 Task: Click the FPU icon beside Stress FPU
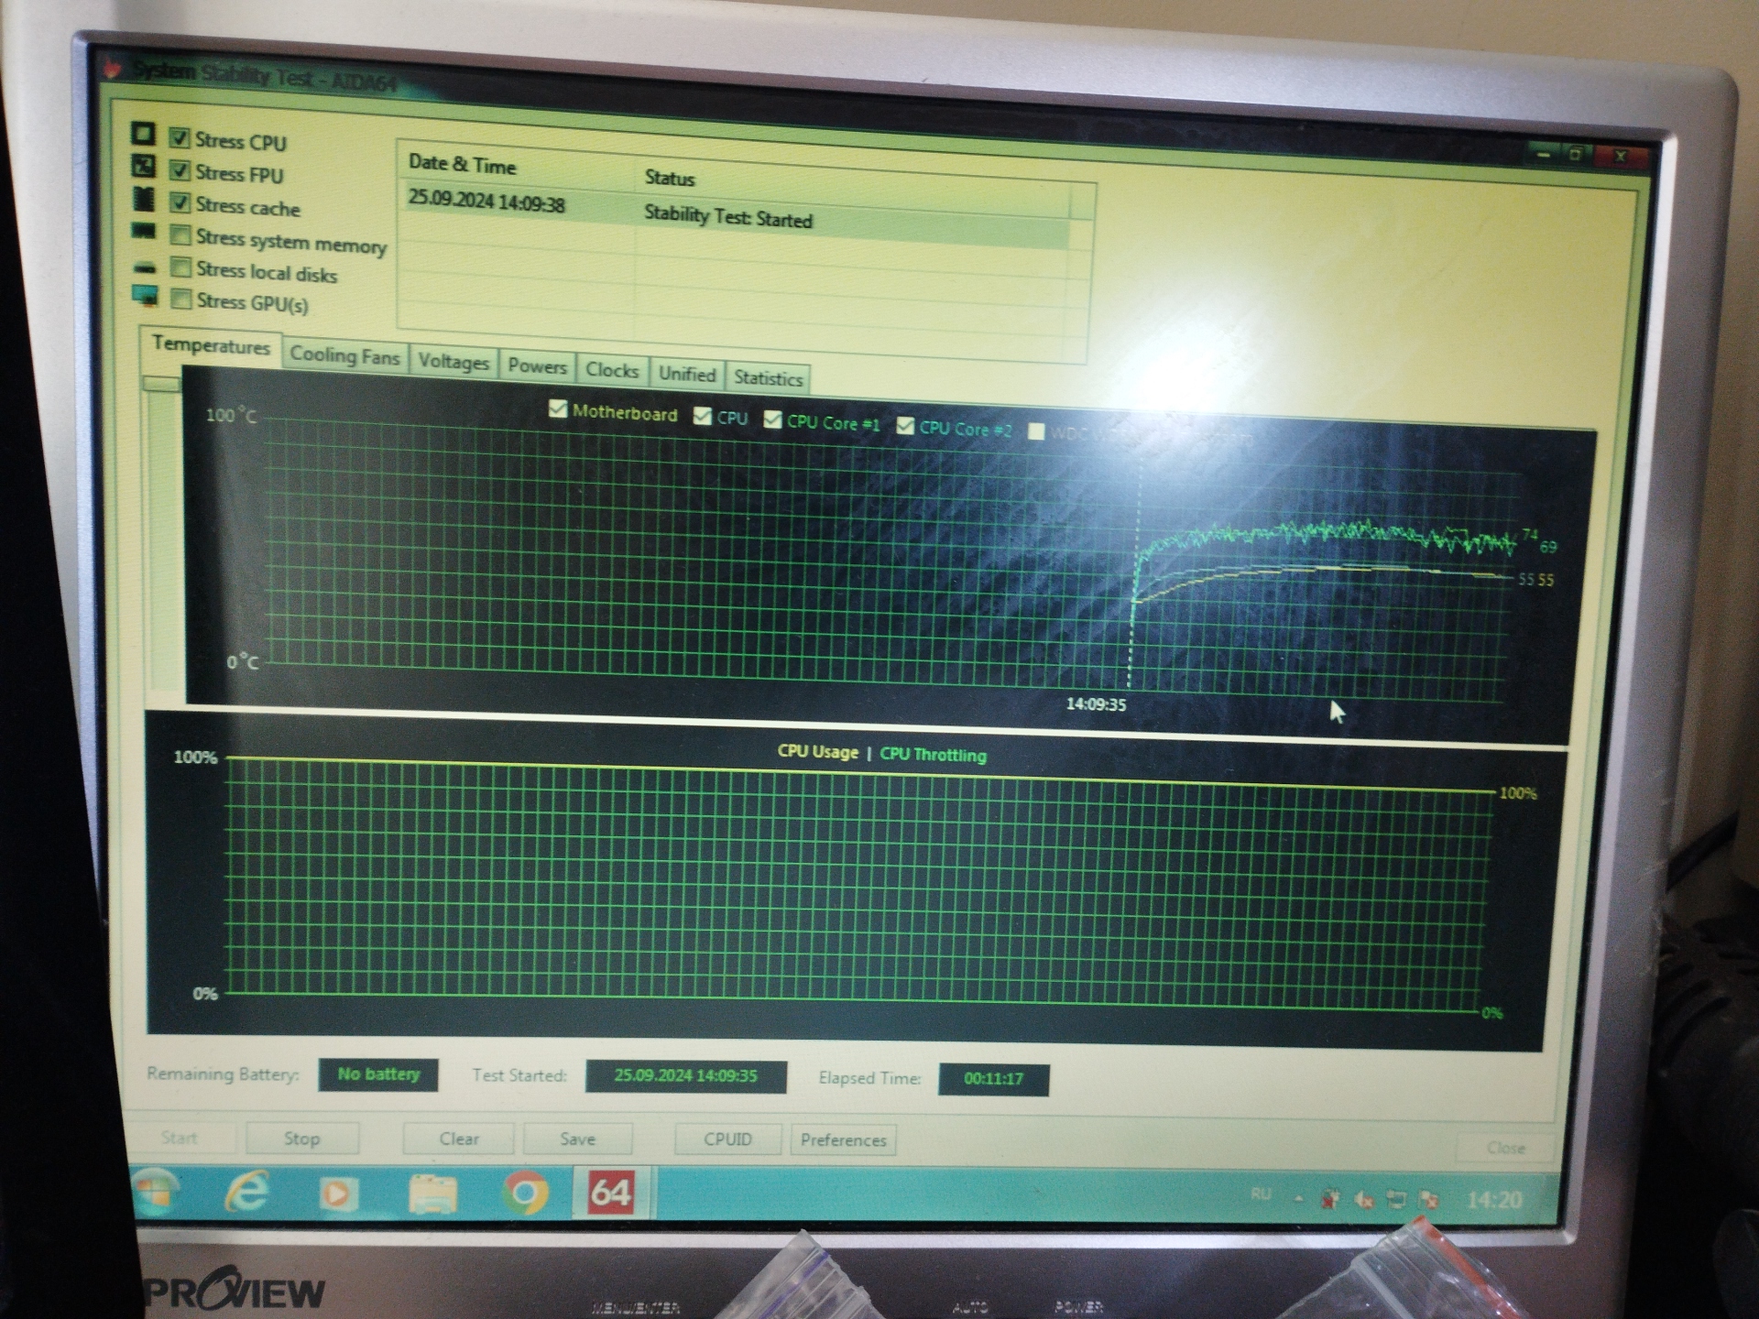click(x=144, y=166)
